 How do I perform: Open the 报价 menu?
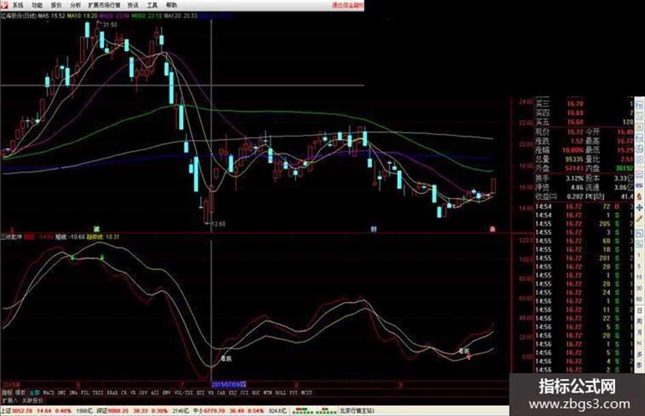(x=56, y=5)
